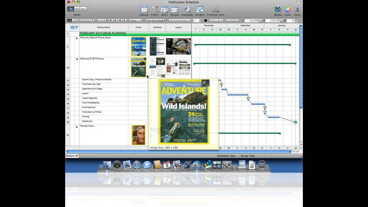Image resolution: width=368 pixels, height=207 pixels.
Task: Select the Text tool with T icon
Action: pos(93,20)
